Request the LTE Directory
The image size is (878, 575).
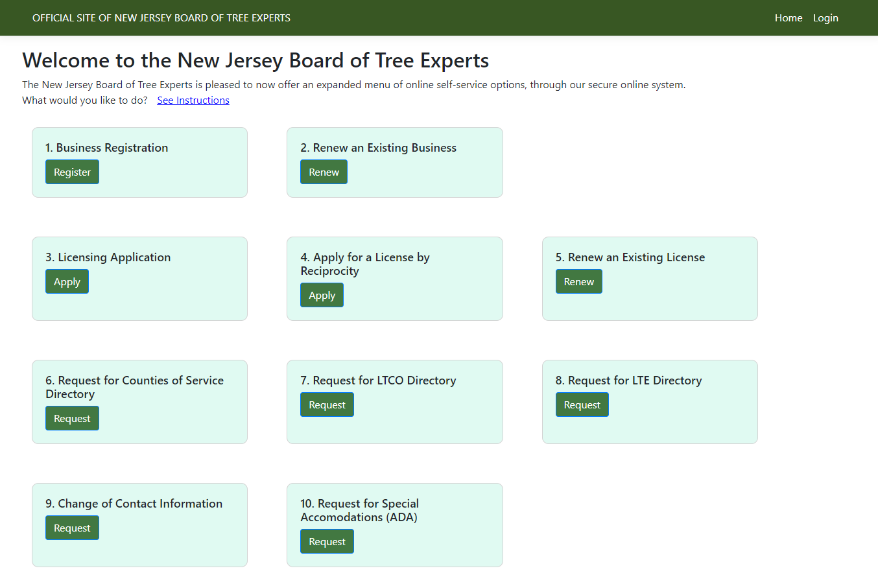pos(582,405)
